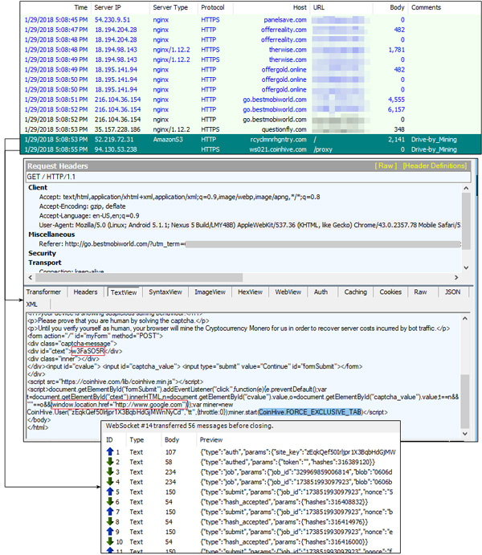Open the [Header Definitions] link
Image resolution: width=482 pixels, height=555 pixels.
(435, 165)
